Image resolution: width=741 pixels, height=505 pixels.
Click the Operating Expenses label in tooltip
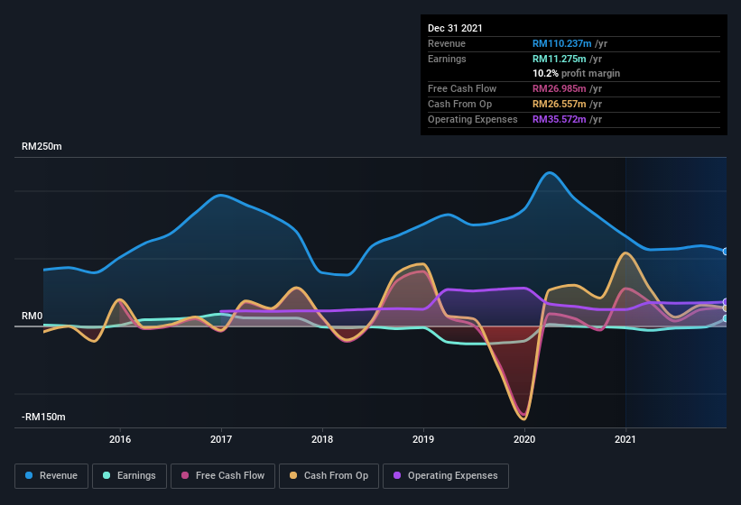473,119
